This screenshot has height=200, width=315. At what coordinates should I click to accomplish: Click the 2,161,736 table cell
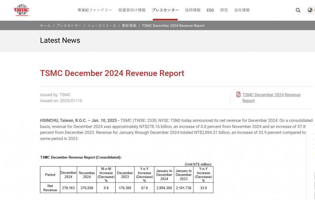[184, 188]
